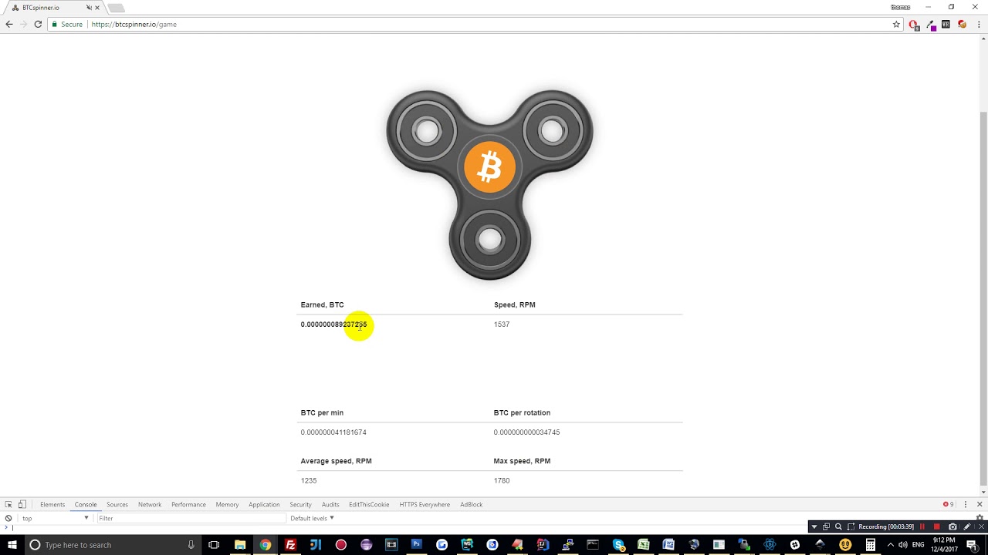988x555 pixels.
Task: Open the recorder pen annotation tool
Action: tap(967, 526)
